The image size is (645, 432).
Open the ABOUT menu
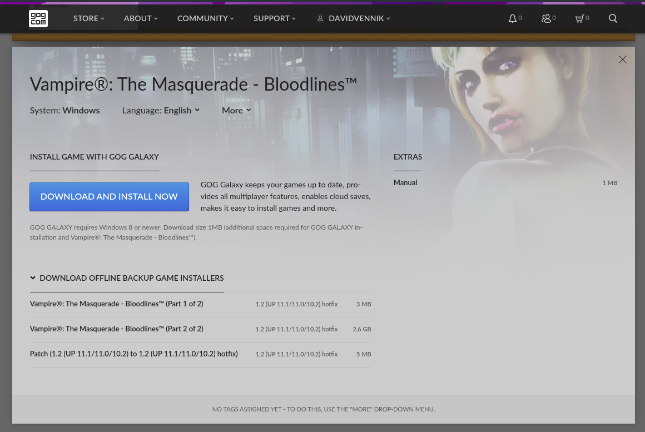(141, 18)
